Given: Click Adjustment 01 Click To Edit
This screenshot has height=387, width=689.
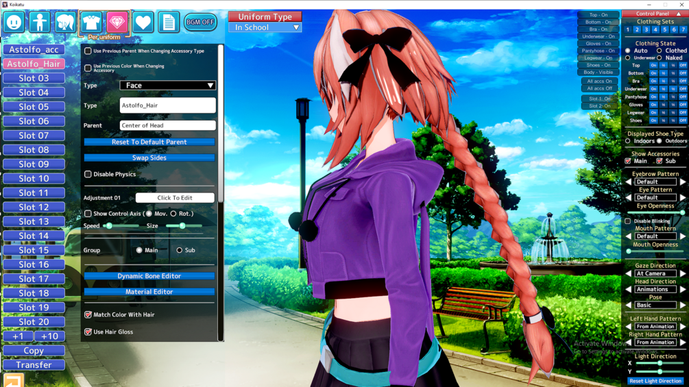Looking at the screenshot, I should point(175,198).
